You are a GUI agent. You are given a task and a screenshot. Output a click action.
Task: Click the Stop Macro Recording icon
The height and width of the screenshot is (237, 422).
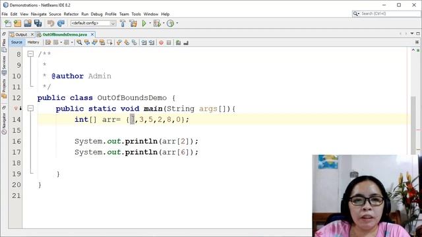[x=169, y=42]
